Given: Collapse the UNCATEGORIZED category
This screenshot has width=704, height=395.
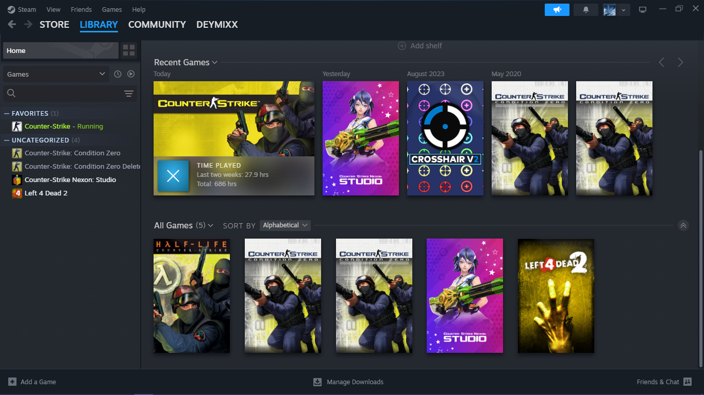Looking at the screenshot, I should 7,140.
